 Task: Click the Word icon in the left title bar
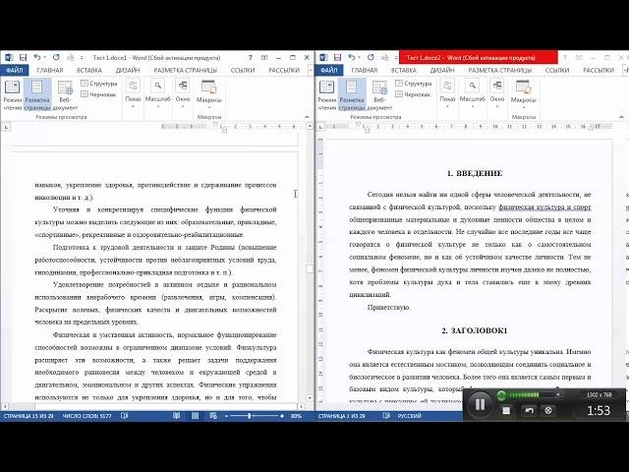9,58
